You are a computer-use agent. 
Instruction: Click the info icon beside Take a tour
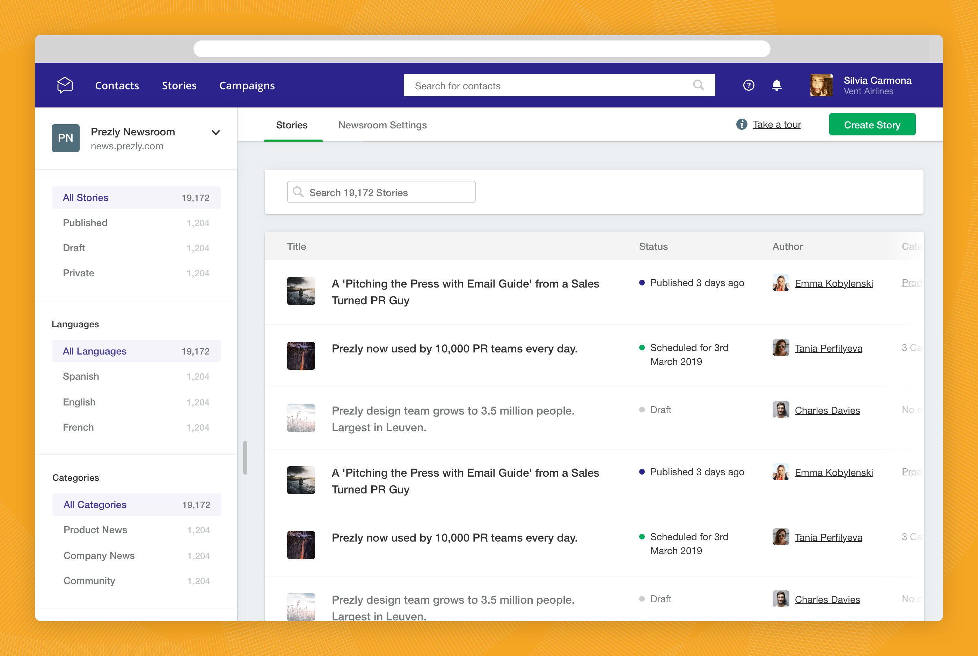pos(742,124)
